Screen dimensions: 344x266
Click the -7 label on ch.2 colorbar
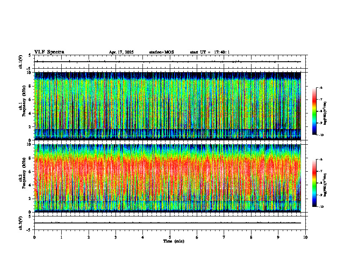[x=321, y=171]
